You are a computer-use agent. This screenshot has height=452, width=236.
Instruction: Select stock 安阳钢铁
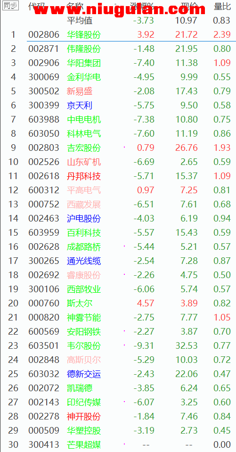(x=84, y=331)
